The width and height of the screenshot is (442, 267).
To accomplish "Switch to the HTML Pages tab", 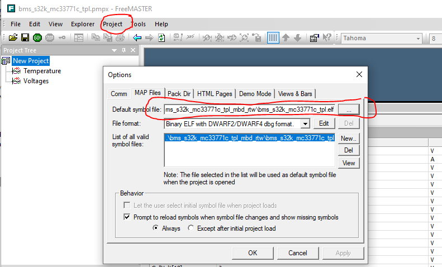I will tap(215, 94).
